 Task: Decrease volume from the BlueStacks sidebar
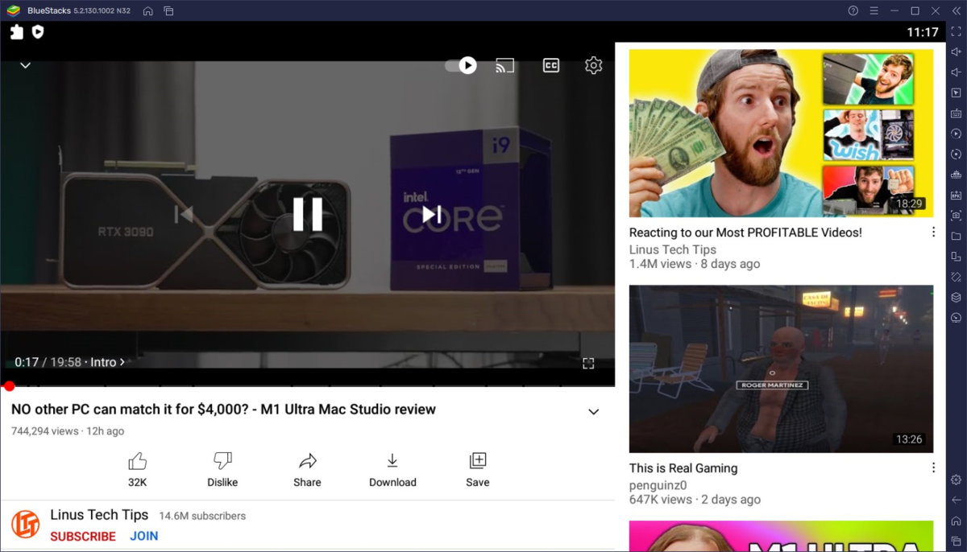956,72
